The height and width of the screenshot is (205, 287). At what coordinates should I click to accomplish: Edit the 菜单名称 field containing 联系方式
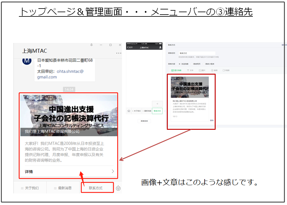point(197,53)
